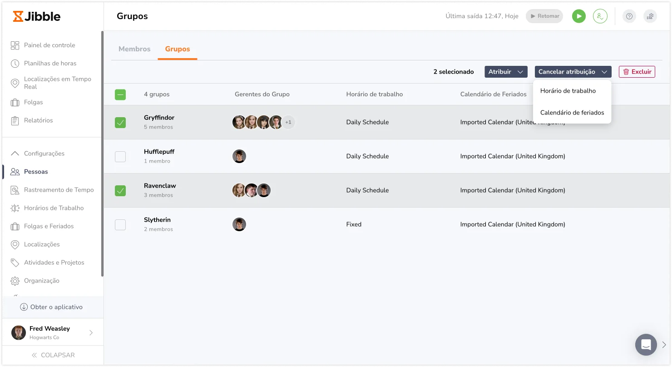Viewport: 672px width, 367px height.
Task: Click Imported Calendar cell for Ravenclaw
Action: tap(513, 190)
